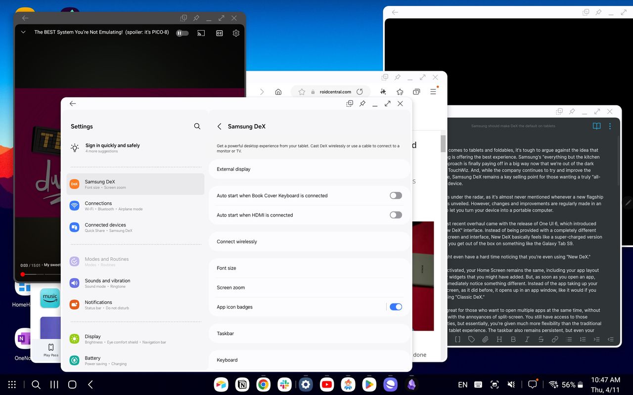Image resolution: width=633 pixels, height=395 pixels.
Task: Open Chrome from the taskbar
Action: pos(263,385)
